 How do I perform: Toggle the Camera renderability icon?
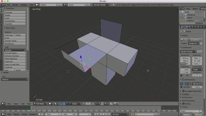(202, 21)
